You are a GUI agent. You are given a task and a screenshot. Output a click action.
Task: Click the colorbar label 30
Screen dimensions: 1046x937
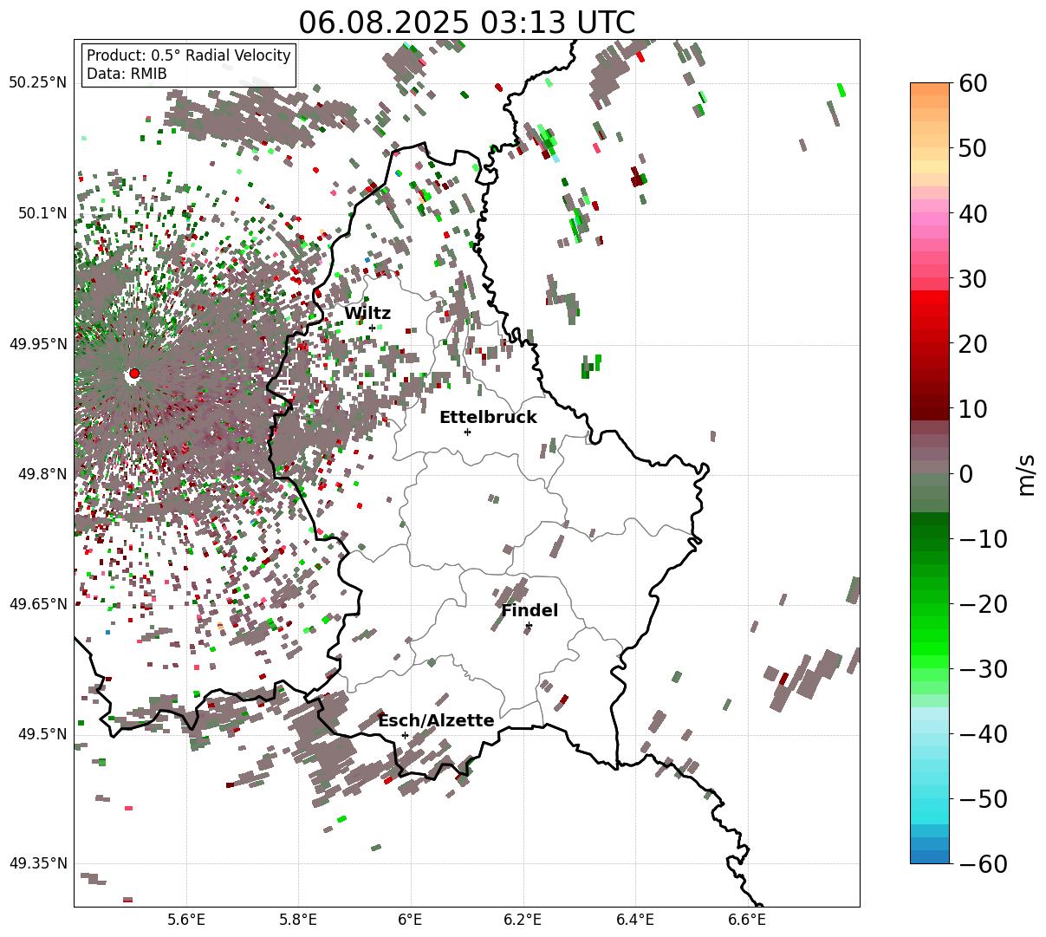point(971,279)
